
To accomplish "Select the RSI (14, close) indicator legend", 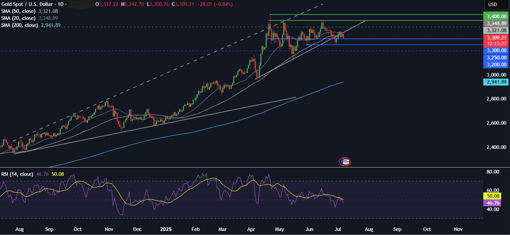I will pyautogui.click(x=17, y=174).
